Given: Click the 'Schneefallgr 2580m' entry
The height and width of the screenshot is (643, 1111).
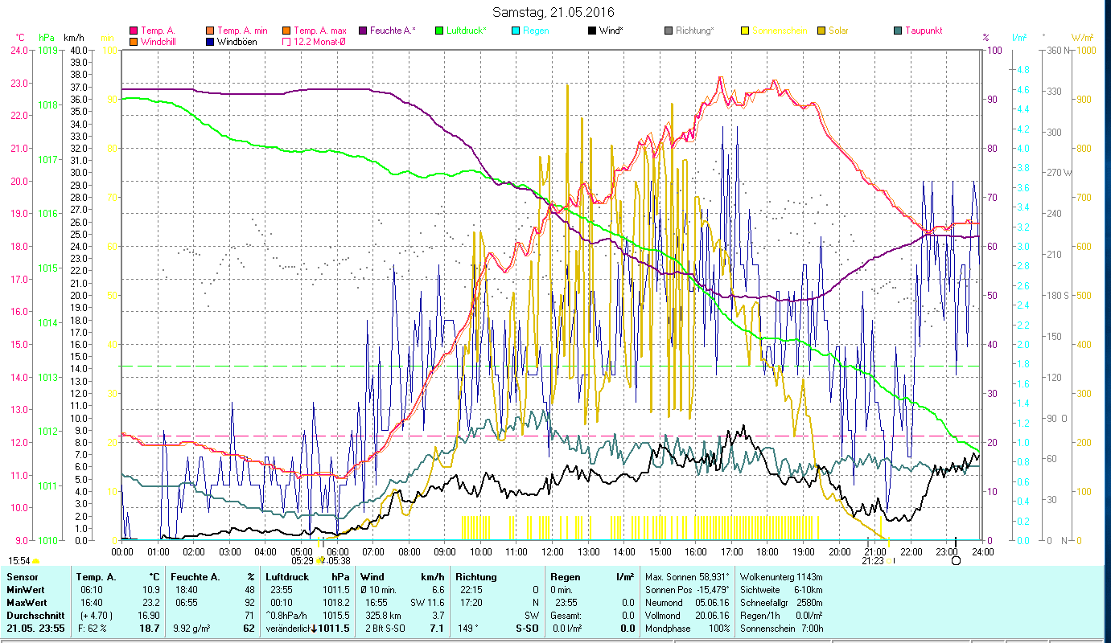Looking at the screenshot, I should pos(780,602).
